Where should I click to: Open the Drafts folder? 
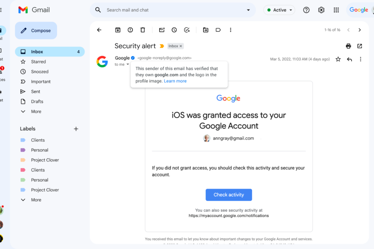click(37, 102)
